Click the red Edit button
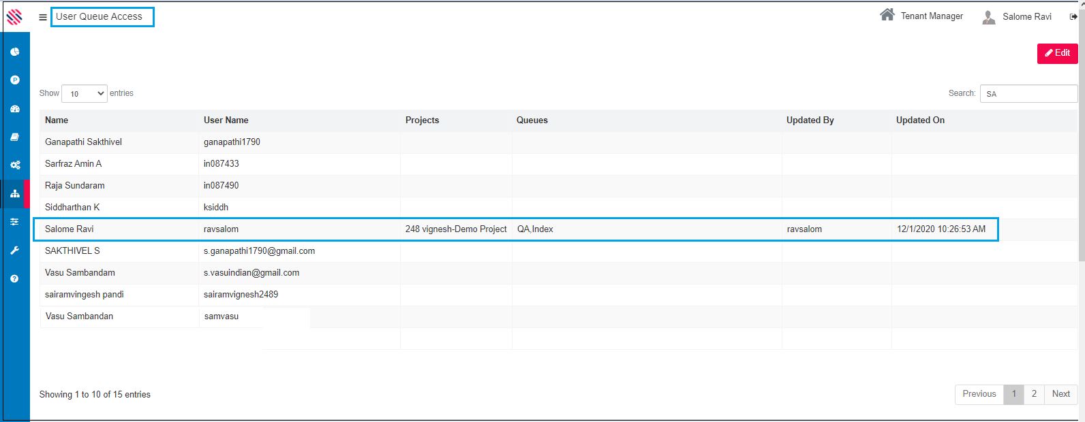This screenshot has width=1085, height=422. tap(1057, 53)
